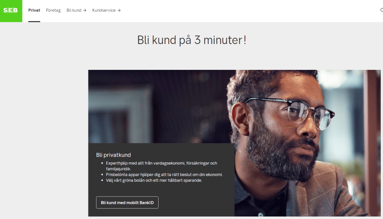Image resolution: width=383 pixels, height=219 pixels.
Task: Click Bli kund med mobilt BankID button
Action: point(127,202)
